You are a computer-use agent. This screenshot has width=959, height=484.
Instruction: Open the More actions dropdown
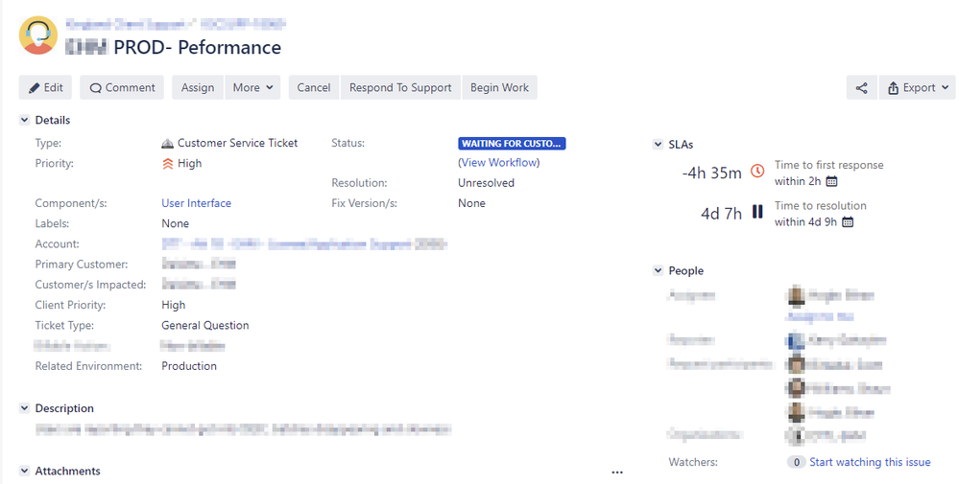click(x=252, y=88)
